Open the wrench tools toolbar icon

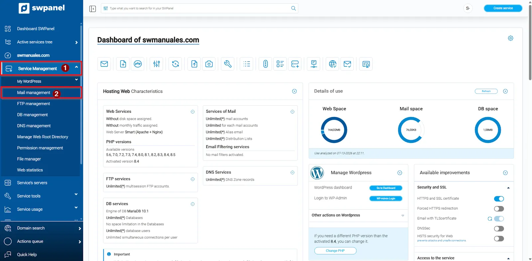(x=228, y=64)
